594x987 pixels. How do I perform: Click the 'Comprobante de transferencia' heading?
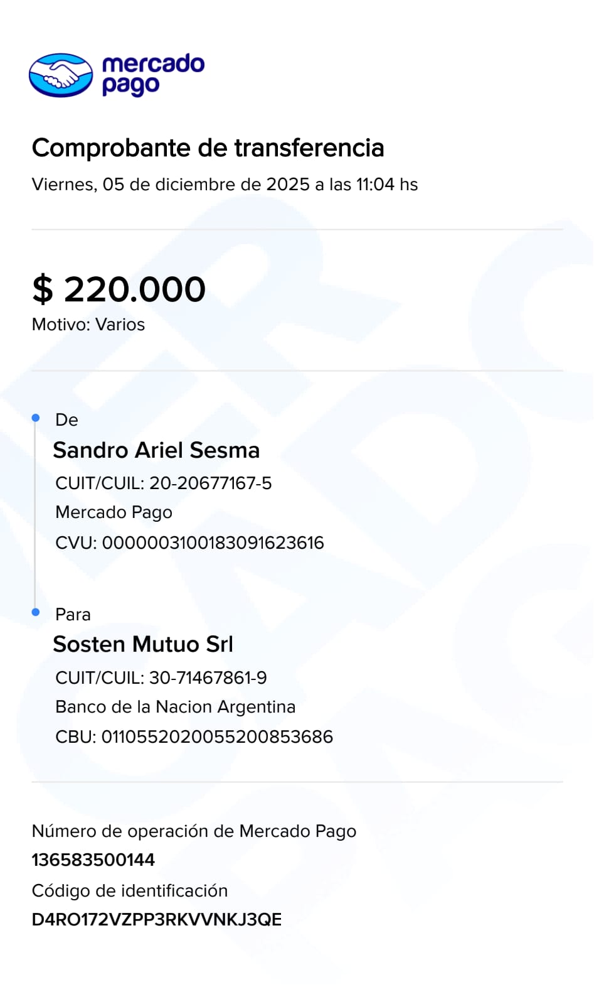point(208,148)
